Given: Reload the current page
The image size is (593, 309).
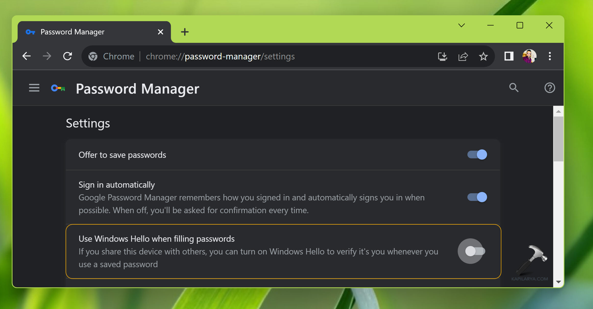Looking at the screenshot, I should pos(68,56).
